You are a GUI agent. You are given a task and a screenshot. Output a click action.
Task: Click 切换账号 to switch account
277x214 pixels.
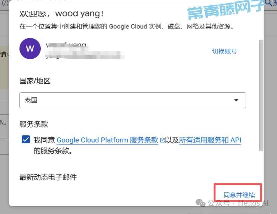click(224, 51)
